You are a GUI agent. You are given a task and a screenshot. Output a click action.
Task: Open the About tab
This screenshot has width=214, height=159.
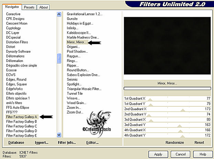pos(43,7)
